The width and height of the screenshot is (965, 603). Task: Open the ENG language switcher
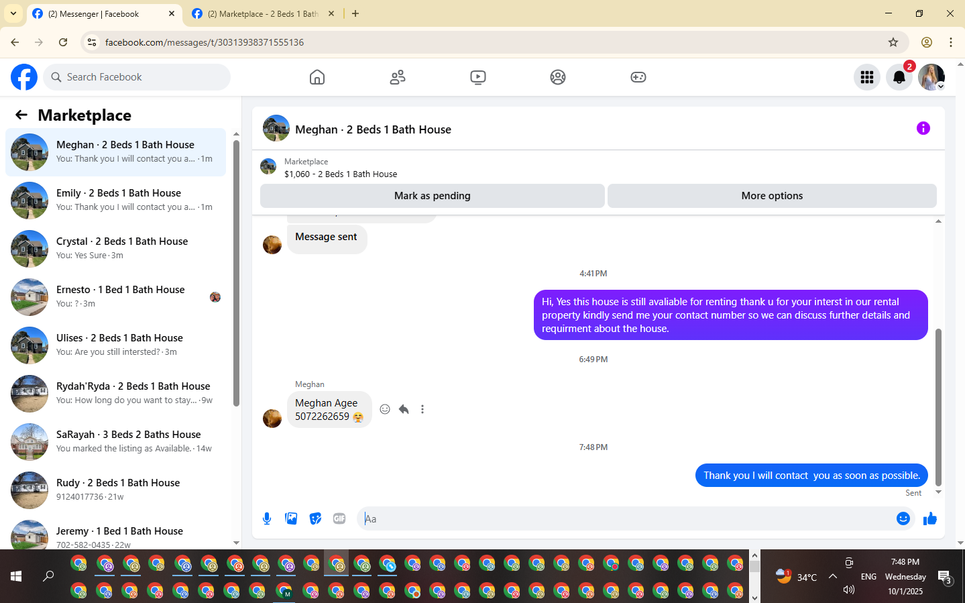click(x=868, y=576)
